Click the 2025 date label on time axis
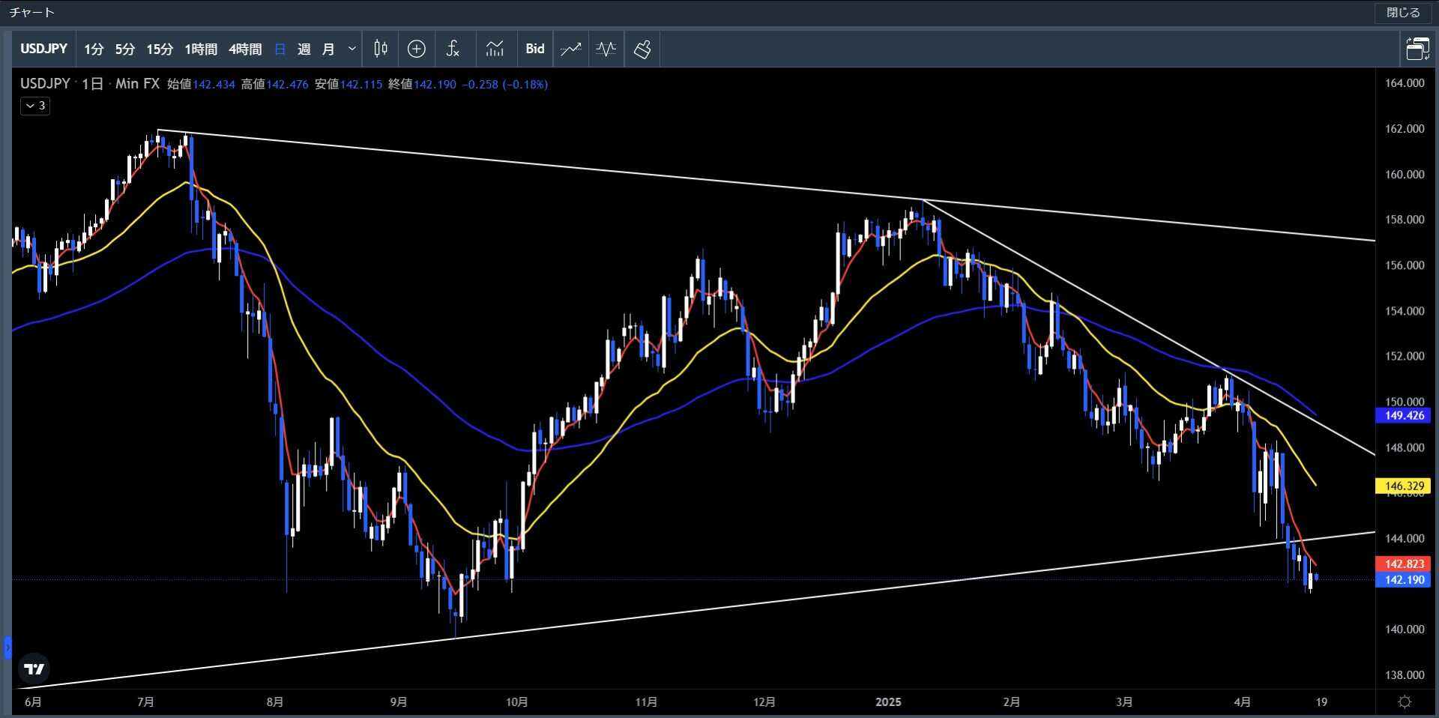The image size is (1439, 718). click(x=888, y=702)
